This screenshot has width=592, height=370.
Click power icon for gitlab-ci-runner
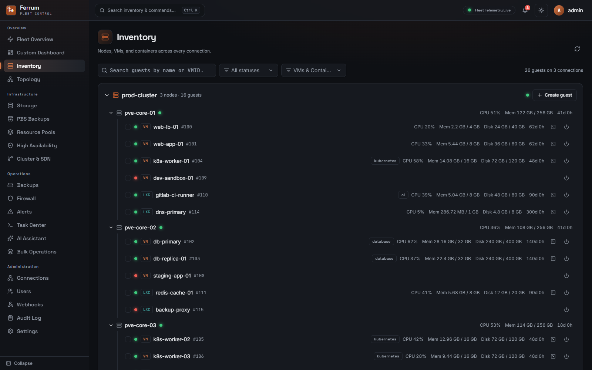pos(566,195)
